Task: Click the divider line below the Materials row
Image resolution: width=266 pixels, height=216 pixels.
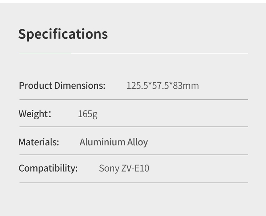Action: click(134, 155)
